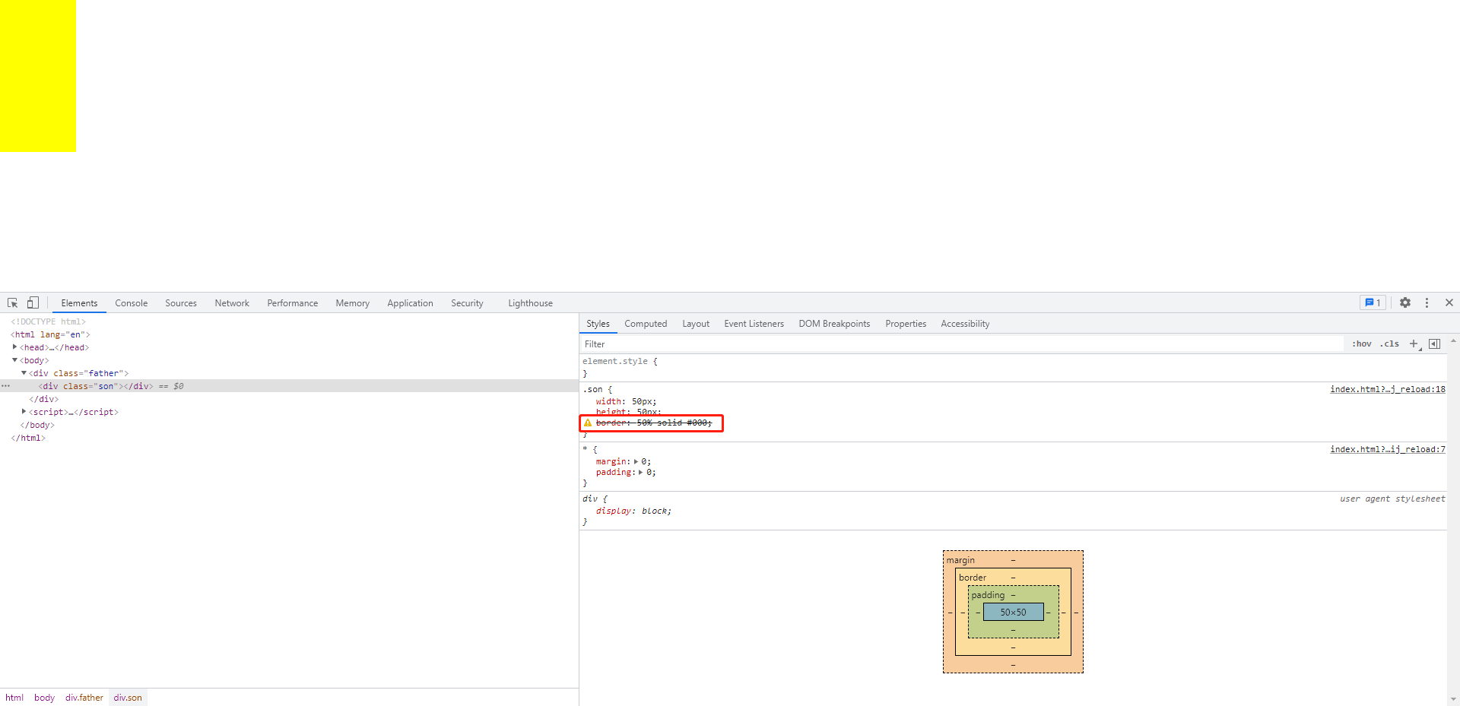Image resolution: width=1460 pixels, height=706 pixels.
Task: Expand the head element node
Action: click(14, 347)
